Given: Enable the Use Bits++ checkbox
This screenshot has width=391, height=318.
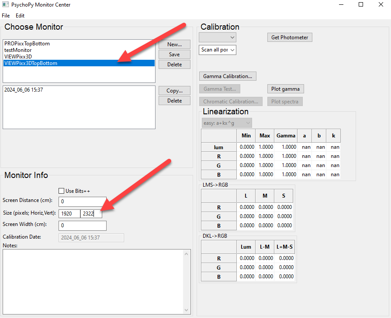Looking at the screenshot, I should click(62, 191).
